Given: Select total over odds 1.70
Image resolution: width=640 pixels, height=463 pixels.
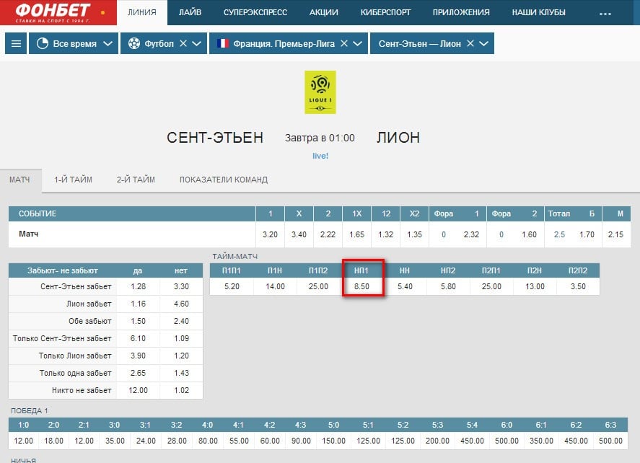Looking at the screenshot, I should pyautogui.click(x=587, y=234).
